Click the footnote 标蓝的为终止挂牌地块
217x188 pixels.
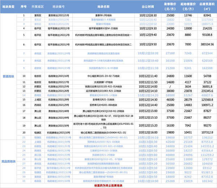(x=109, y=185)
